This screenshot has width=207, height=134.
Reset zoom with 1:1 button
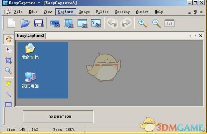pos(170,23)
